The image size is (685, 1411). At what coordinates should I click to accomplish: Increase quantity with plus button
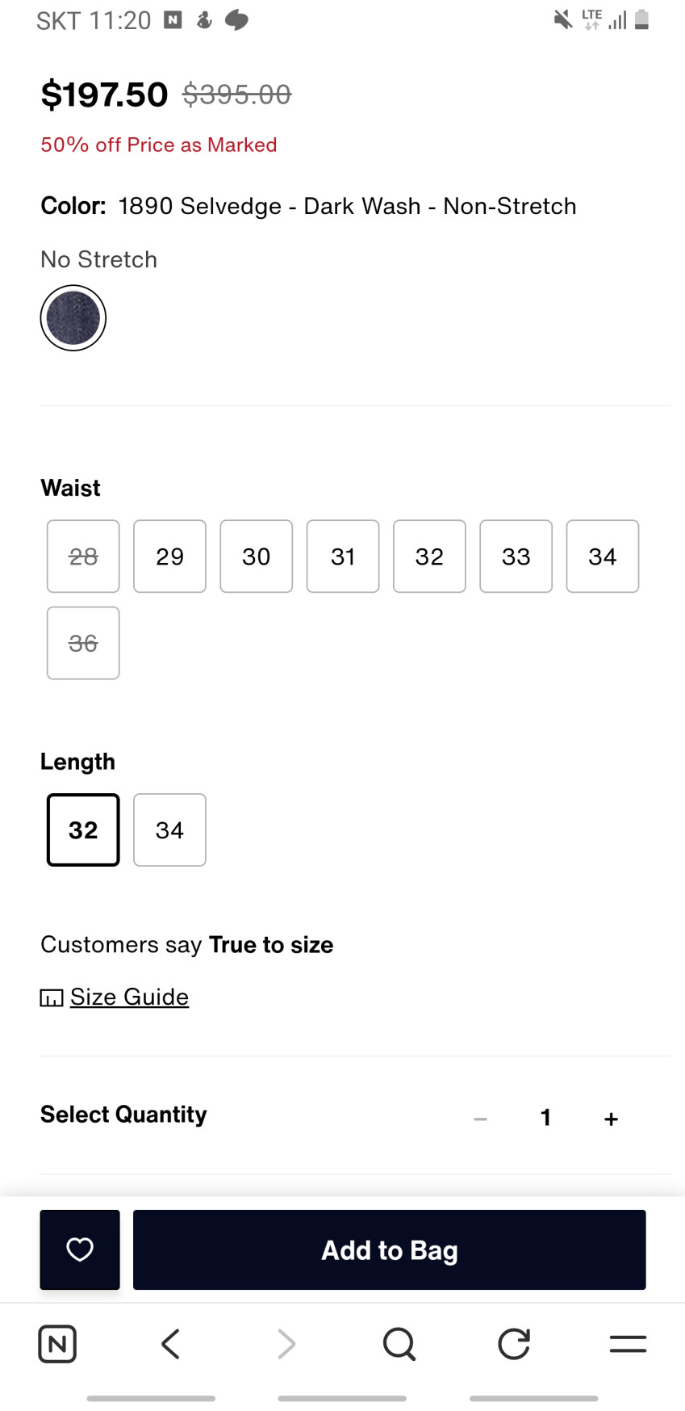[x=611, y=1119]
